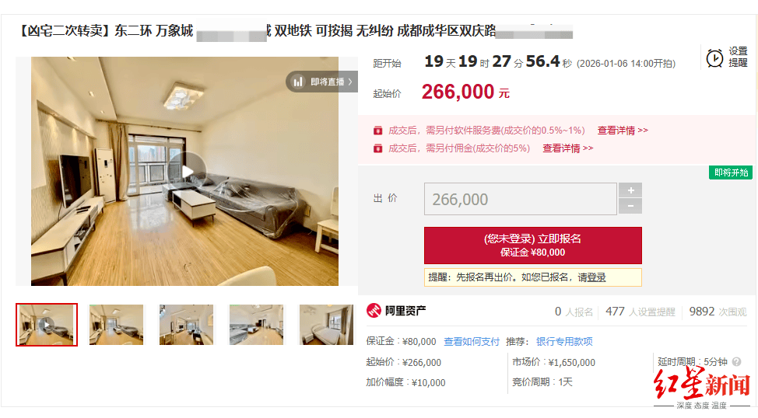Select the third room thumbnail
Image resolution: width=758 pixels, height=418 pixels.
pos(186,324)
